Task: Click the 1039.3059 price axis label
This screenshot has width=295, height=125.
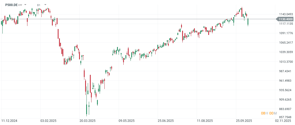Action: [x=286, y=52]
